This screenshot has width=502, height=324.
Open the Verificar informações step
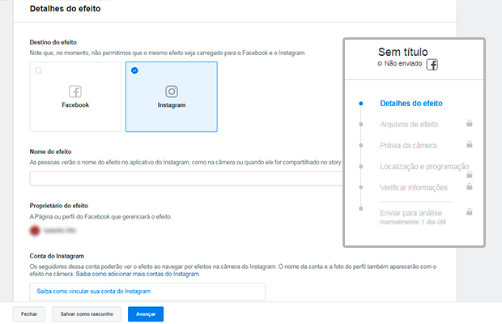click(x=414, y=188)
